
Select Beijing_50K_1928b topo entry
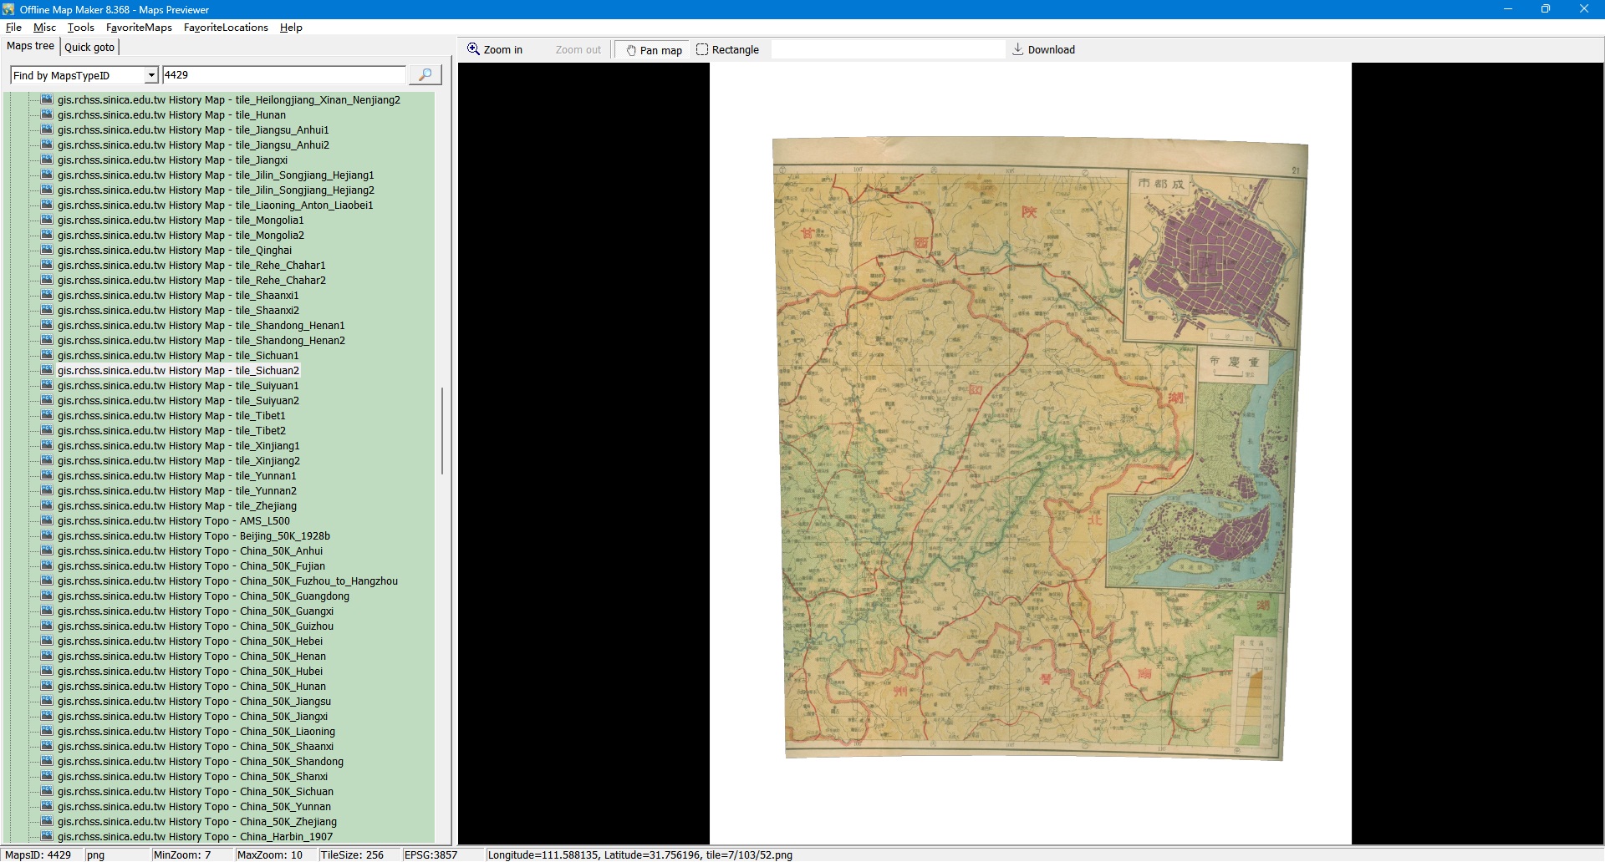pos(193,536)
